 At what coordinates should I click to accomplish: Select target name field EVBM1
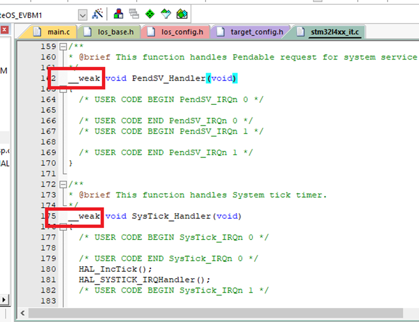(x=38, y=15)
